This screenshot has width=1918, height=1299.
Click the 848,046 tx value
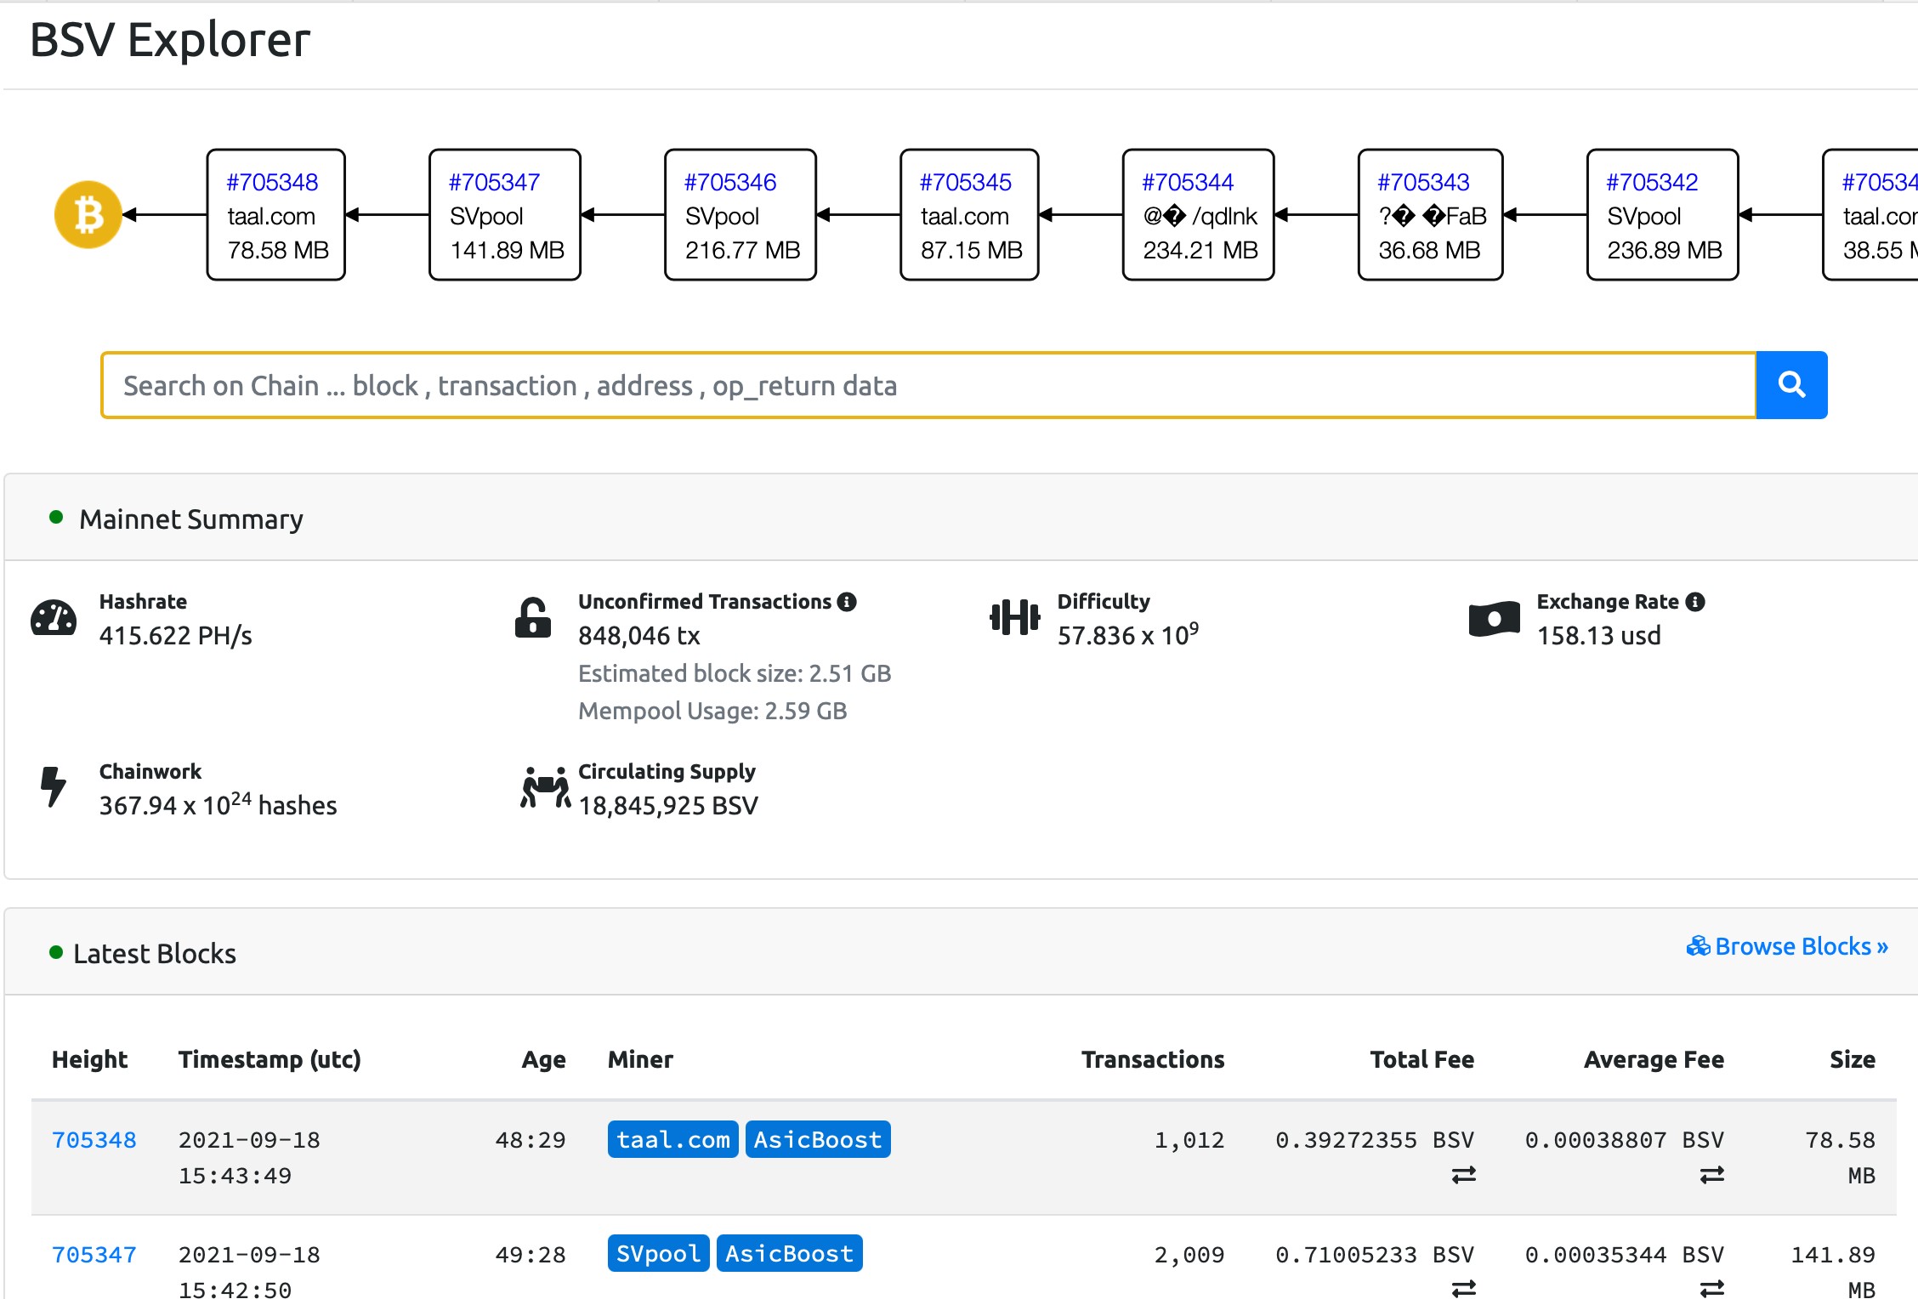[638, 636]
